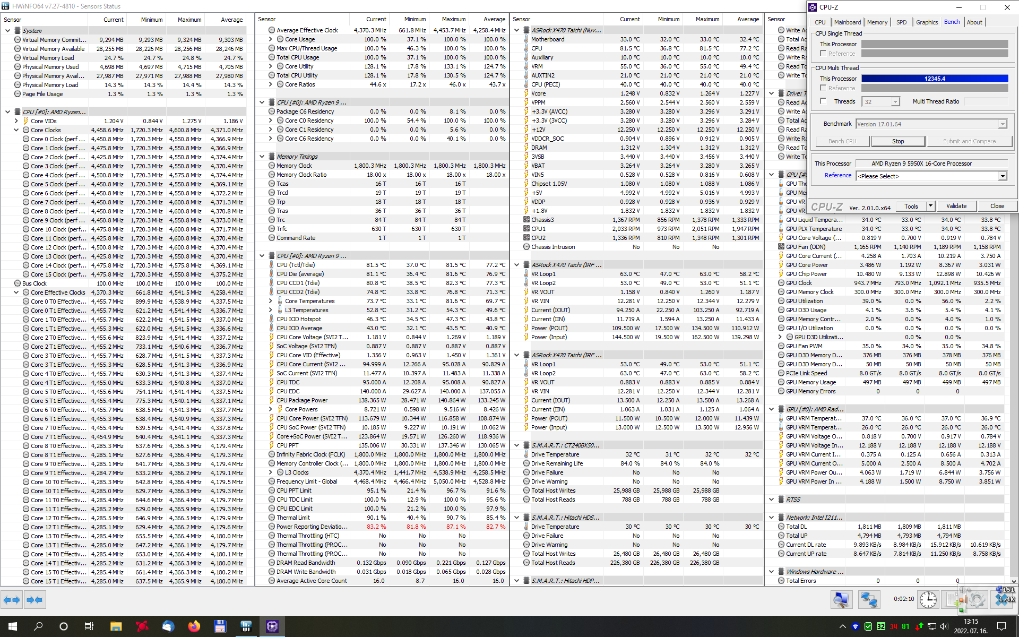This screenshot has height=637, width=1019.
Task: Expand the Core Powers row
Action: click(x=271, y=409)
